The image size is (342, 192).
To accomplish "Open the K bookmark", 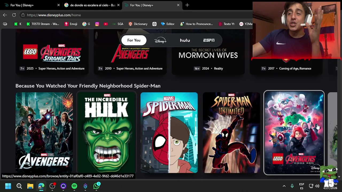I will pyautogui.click(x=18, y=24).
